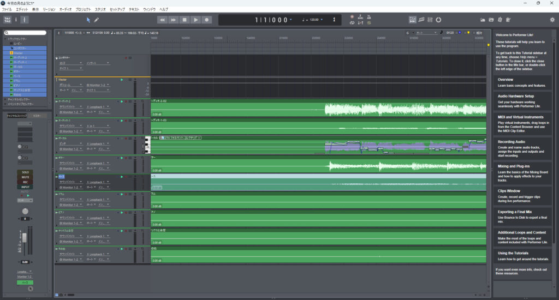Screen dimensions: 559x300
Task: Open the Master track ボリューム dropdown
Action: click(x=81, y=86)
